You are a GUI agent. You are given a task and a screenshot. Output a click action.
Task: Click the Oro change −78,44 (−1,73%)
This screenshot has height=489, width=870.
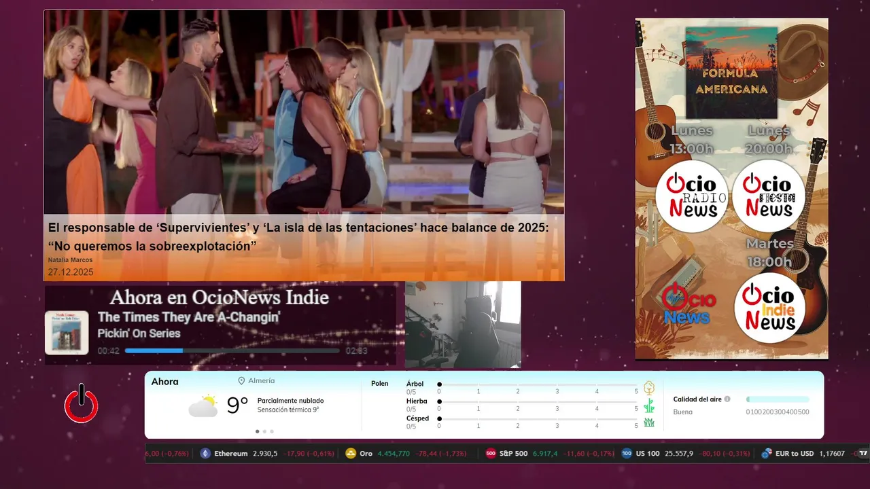[x=440, y=454]
